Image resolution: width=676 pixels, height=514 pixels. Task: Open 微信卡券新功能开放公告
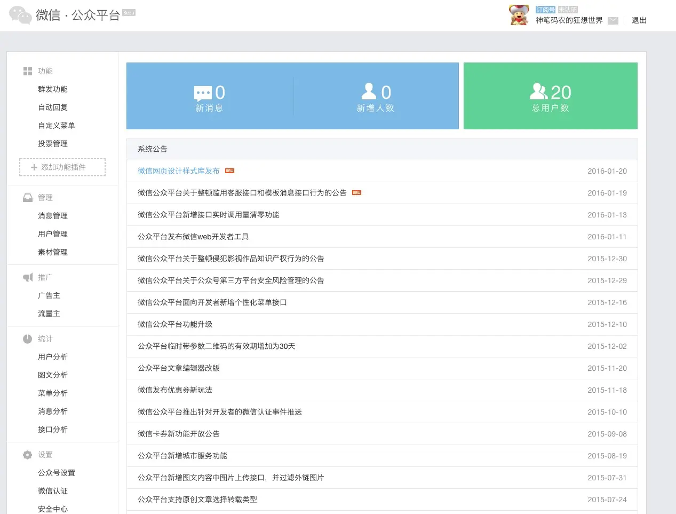pos(179,434)
